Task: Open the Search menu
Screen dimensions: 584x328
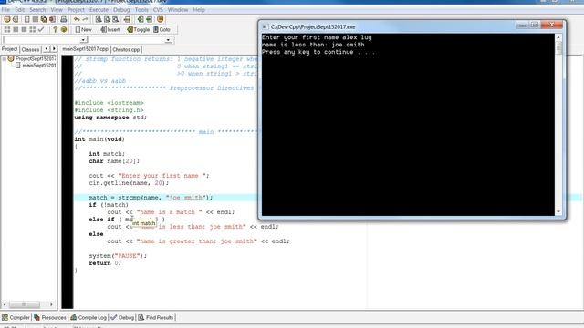Action: [37, 10]
